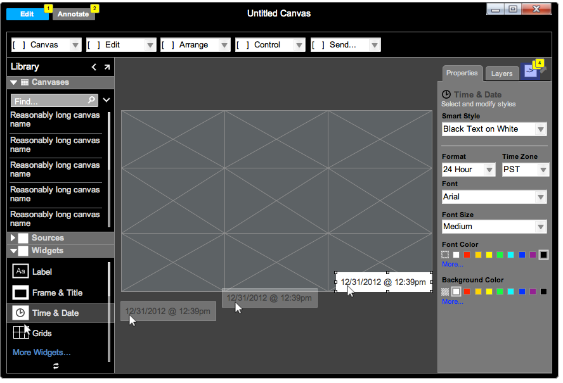The width and height of the screenshot is (563, 383).
Task: Collapse Library panel with left chevron
Action: [94, 67]
